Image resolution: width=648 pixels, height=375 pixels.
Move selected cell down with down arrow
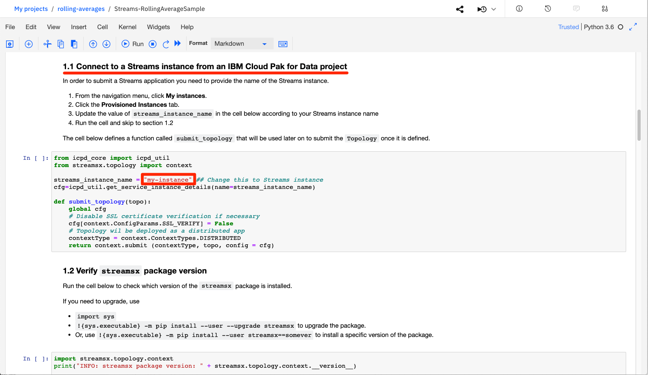coord(106,44)
